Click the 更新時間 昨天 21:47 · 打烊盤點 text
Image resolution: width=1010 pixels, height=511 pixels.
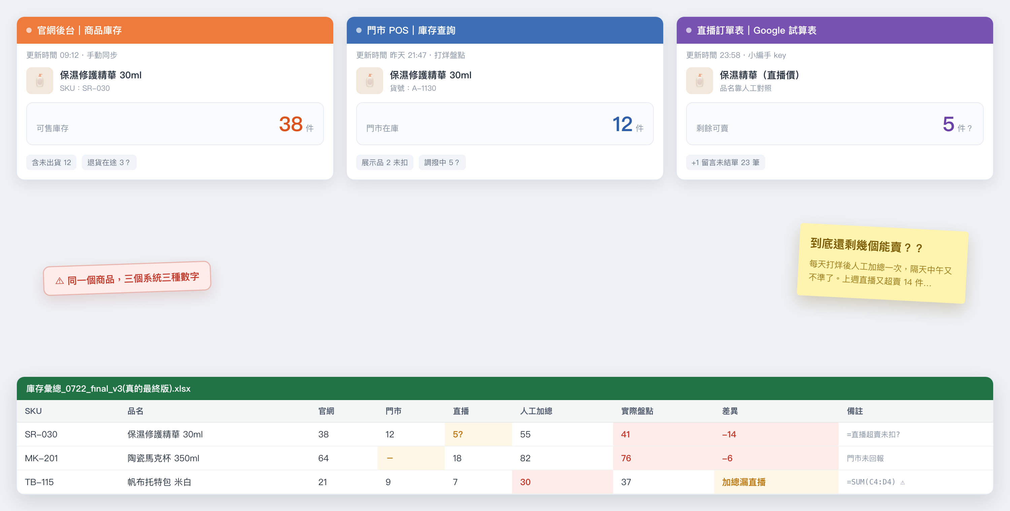410,55
